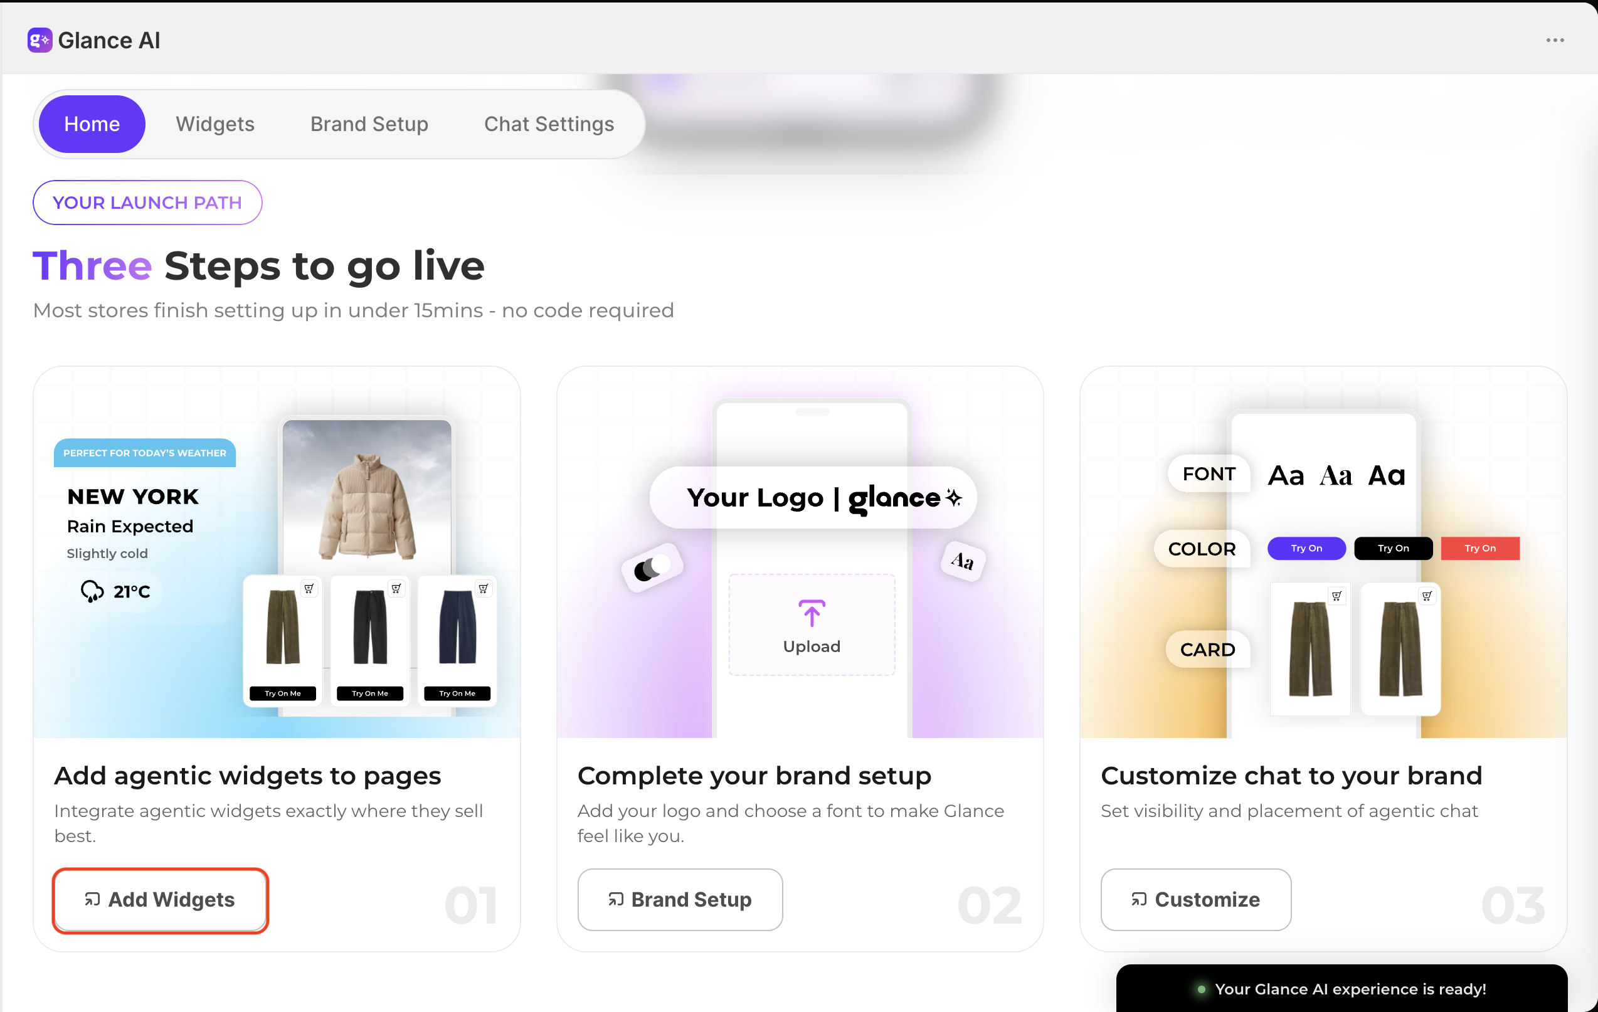Open the three-dot more options menu
Image resolution: width=1598 pixels, height=1012 pixels.
(1555, 41)
